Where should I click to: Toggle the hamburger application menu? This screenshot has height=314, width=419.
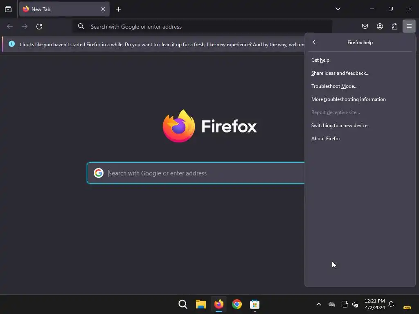[x=409, y=26]
